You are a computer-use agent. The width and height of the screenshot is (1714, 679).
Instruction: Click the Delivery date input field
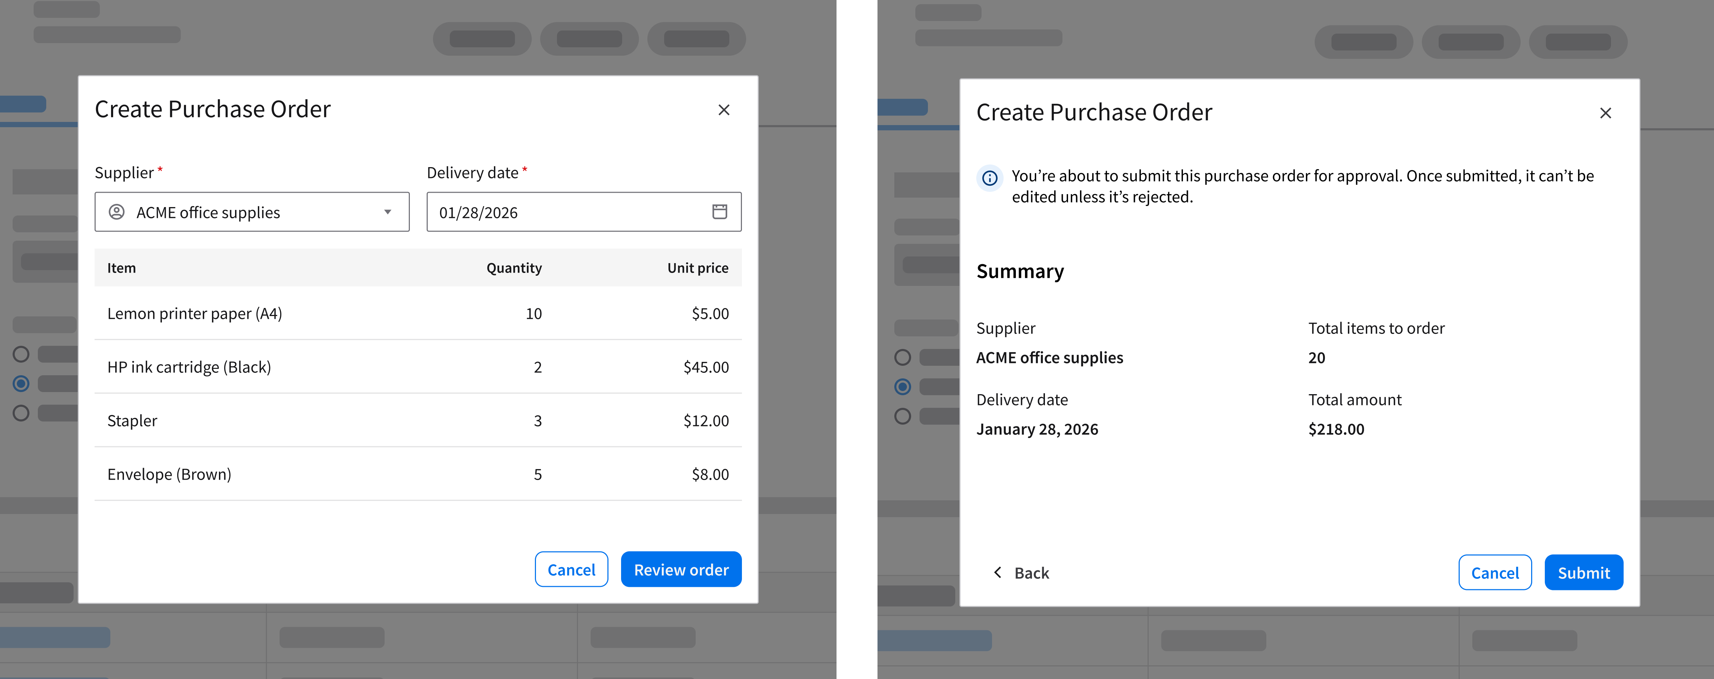[566, 212]
